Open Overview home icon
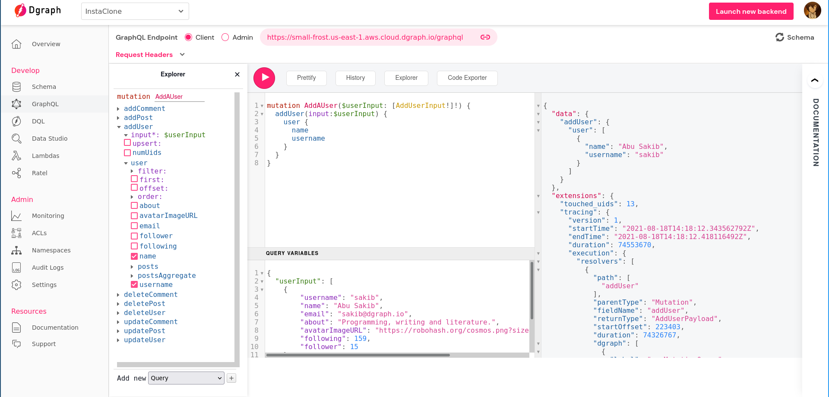The height and width of the screenshot is (397, 829). click(16, 44)
